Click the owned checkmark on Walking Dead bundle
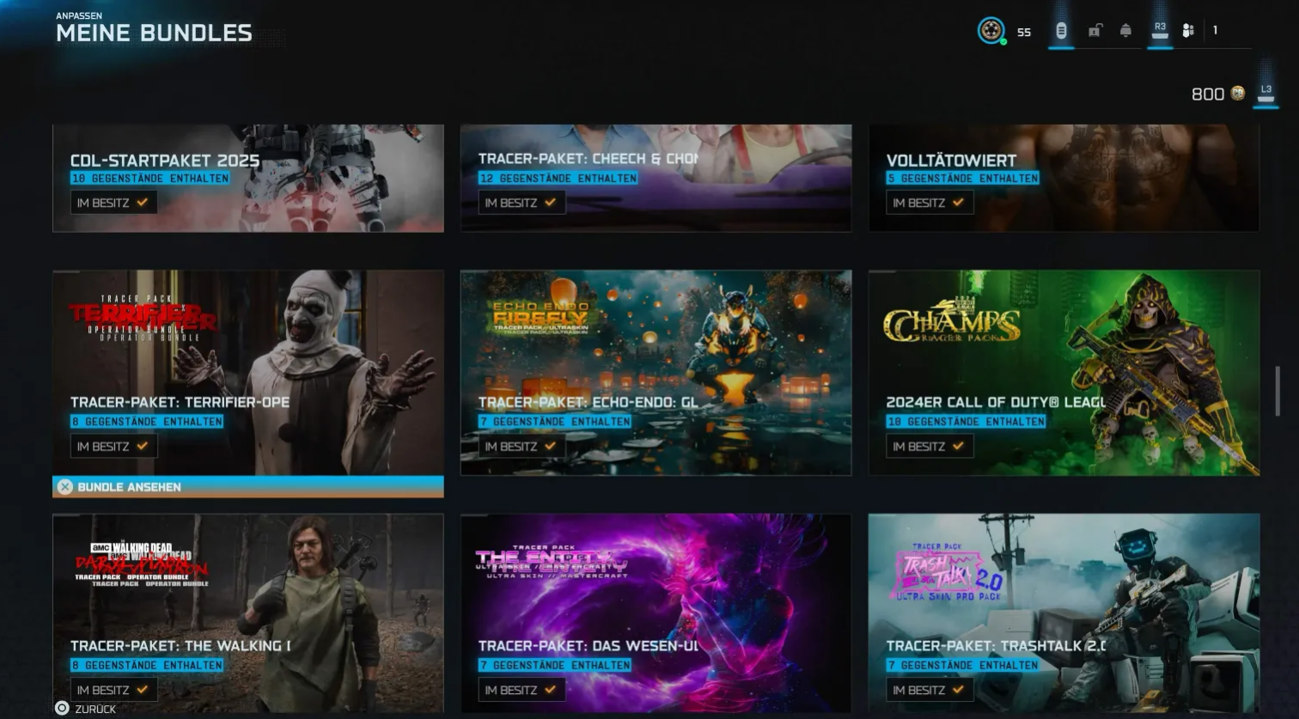This screenshot has width=1299, height=719. 142,690
